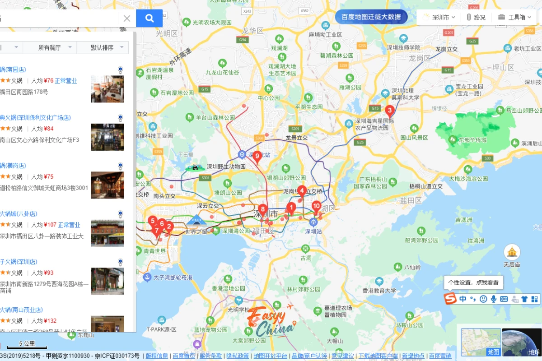This screenshot has height=361, width=542.
Task: Open 隐私政策 footer link
Action: (x=238, y=356)
